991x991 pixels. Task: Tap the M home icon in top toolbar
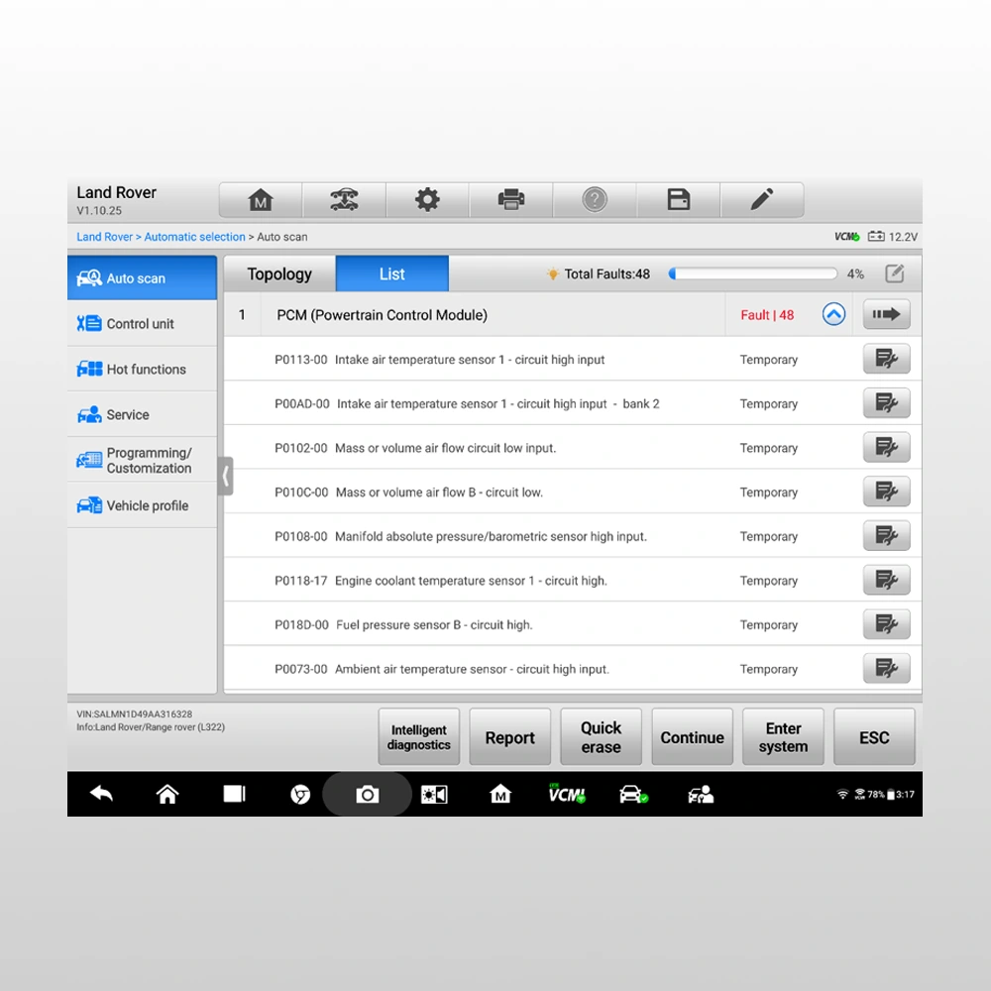pos(260,200)
